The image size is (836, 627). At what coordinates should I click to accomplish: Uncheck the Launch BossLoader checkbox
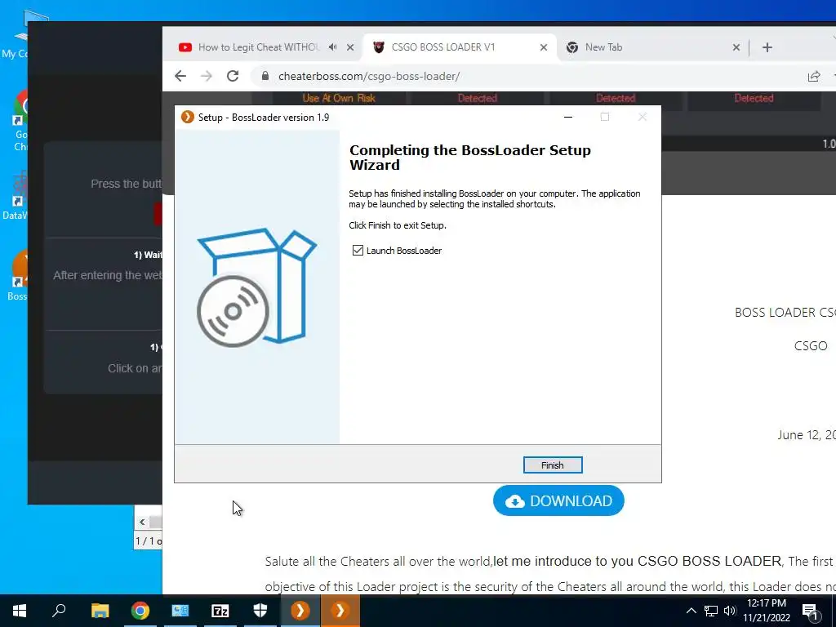click(x=358, y=250)
